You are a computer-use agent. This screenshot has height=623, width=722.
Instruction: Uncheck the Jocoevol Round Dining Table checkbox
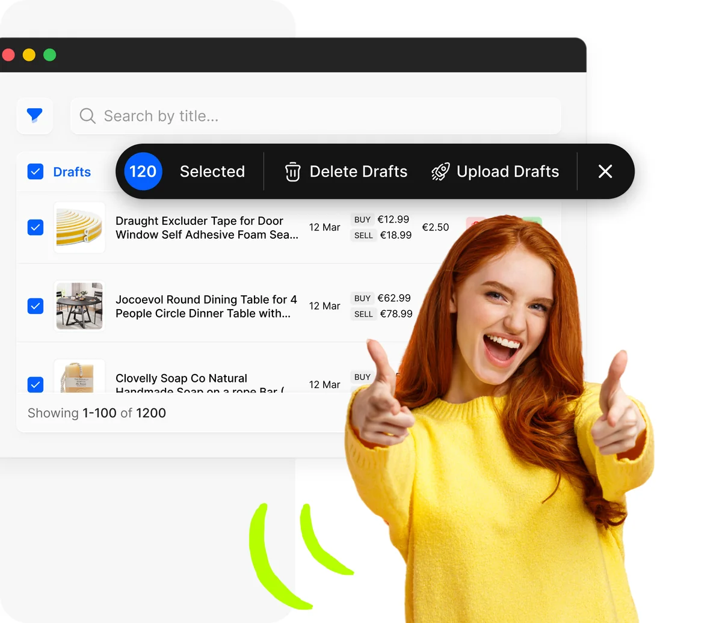(x=35, y=306)
